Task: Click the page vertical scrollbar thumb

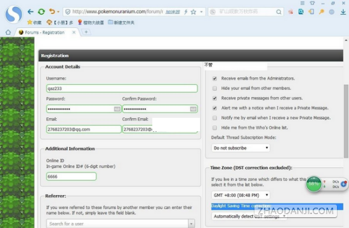Action: pyautogui.click(x=346, y=121)
